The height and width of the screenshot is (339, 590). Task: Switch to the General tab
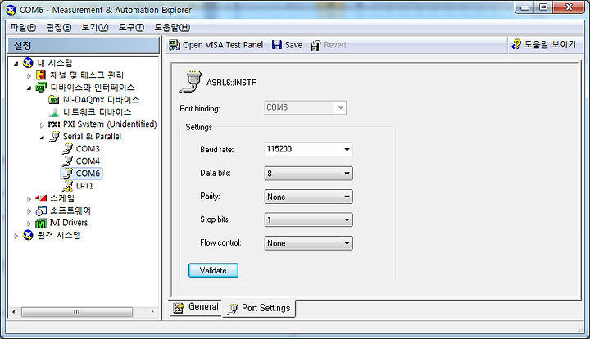pos(196,307)
